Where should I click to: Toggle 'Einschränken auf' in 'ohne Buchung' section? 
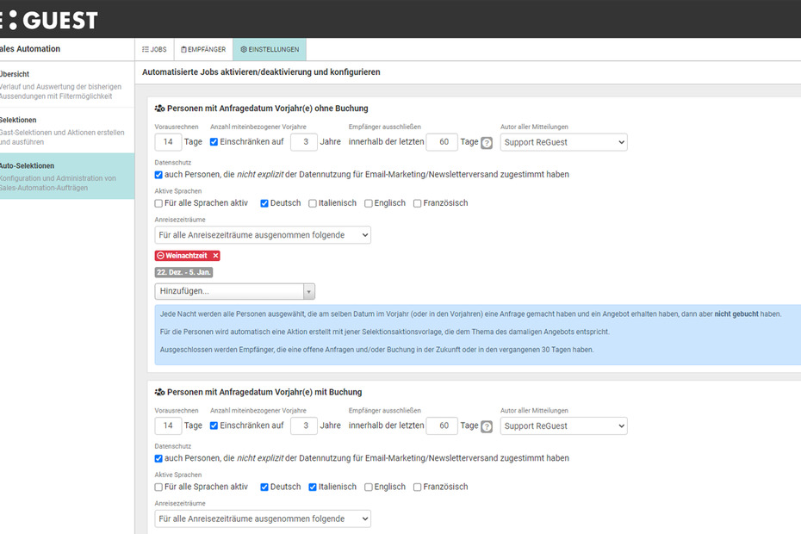pos(214,142)
